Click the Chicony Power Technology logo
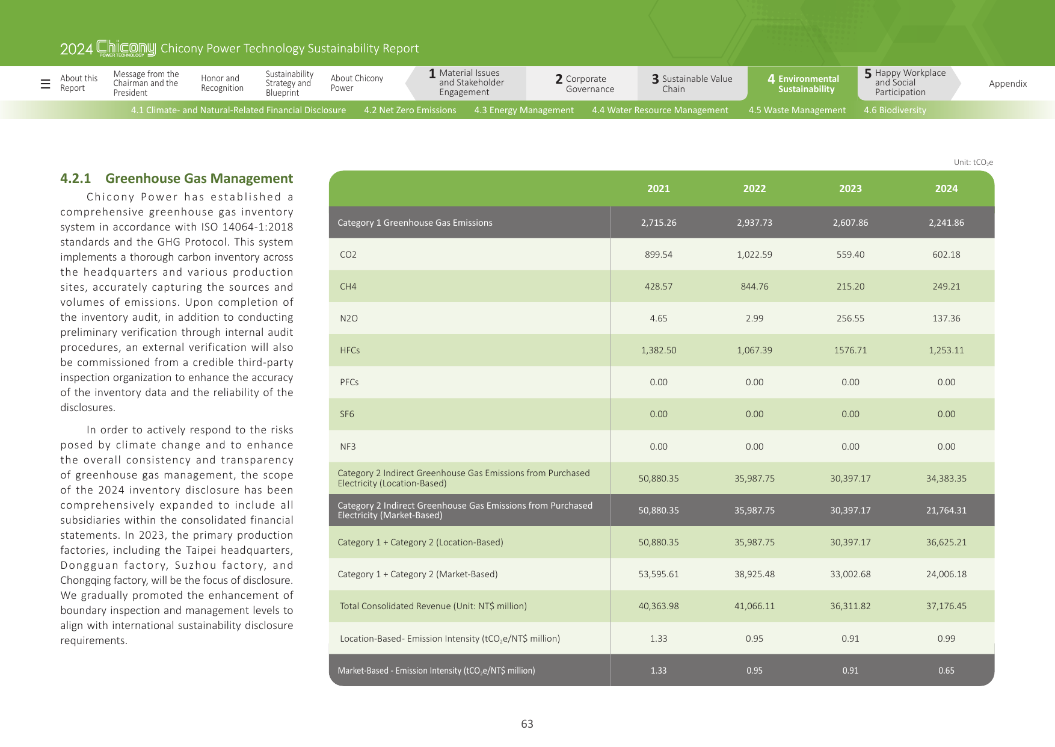The image size is (1055, 747). point(126,48)
